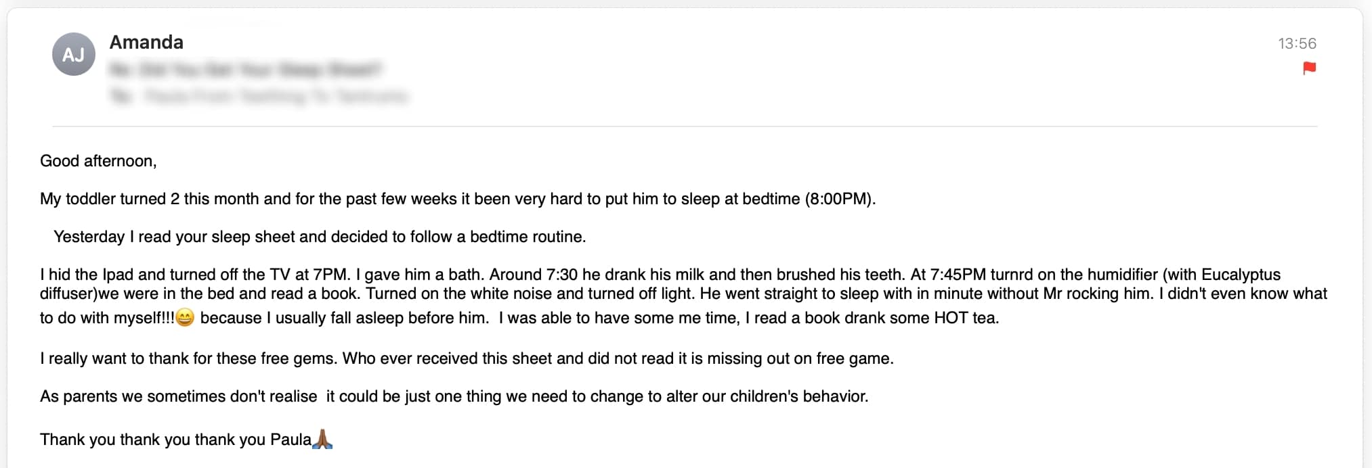Toggle the red flag on this email

tap(1309, 68)
